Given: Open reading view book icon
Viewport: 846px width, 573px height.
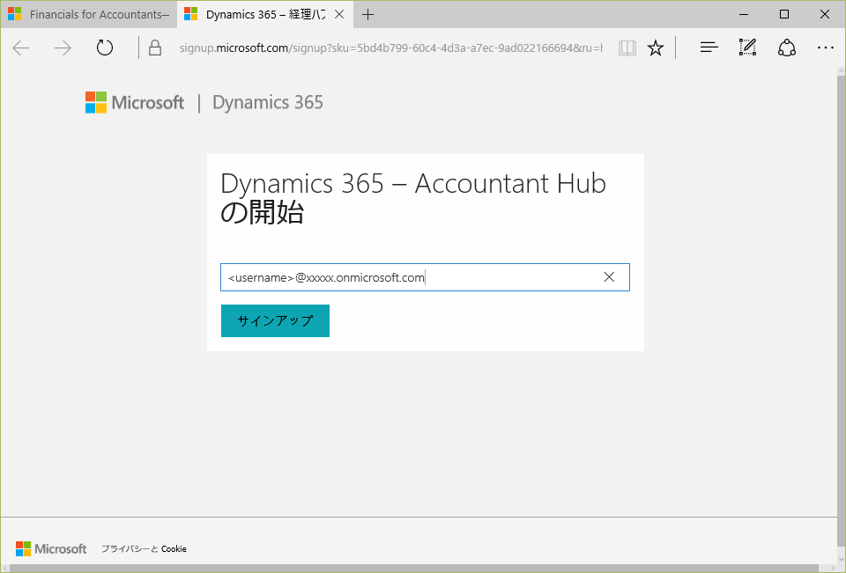Looking at the screenshot, I should click(627, 48).
